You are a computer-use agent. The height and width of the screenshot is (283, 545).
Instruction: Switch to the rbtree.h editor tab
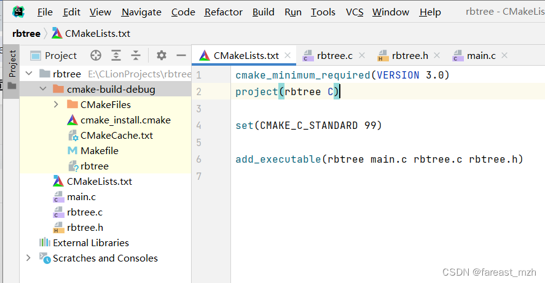(x=409, y=55)
